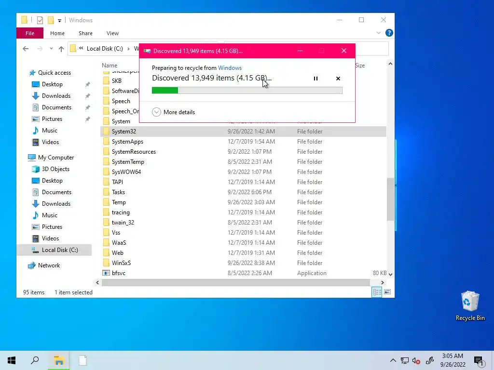Click the Recycle Bin desktop icon
This screenshot has width=494, height=370.
pos(470,306)
